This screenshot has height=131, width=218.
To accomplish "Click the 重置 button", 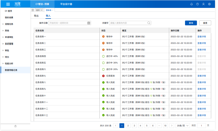I will [205, 23].
